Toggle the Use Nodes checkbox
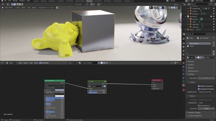Image resolution: width=216 pixels, height=121 pixels. coord(40,63)
